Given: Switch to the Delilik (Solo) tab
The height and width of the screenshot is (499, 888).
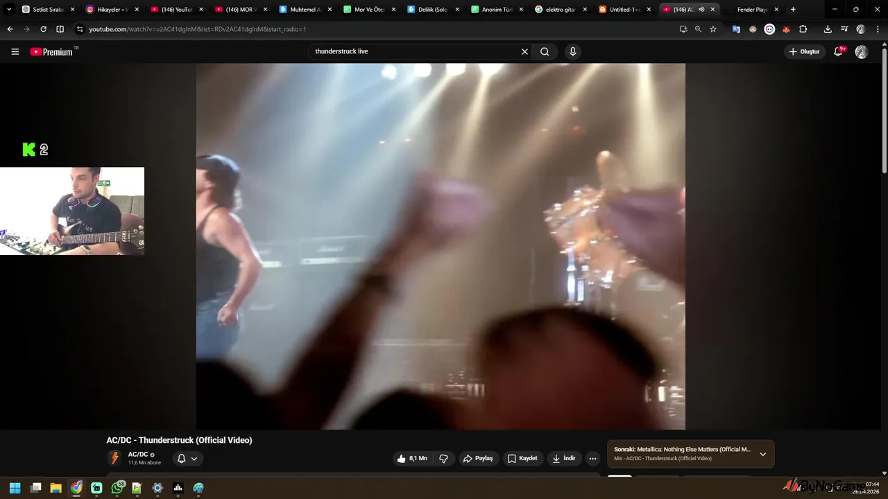Looking at the screenshot, I should (432, 10).
